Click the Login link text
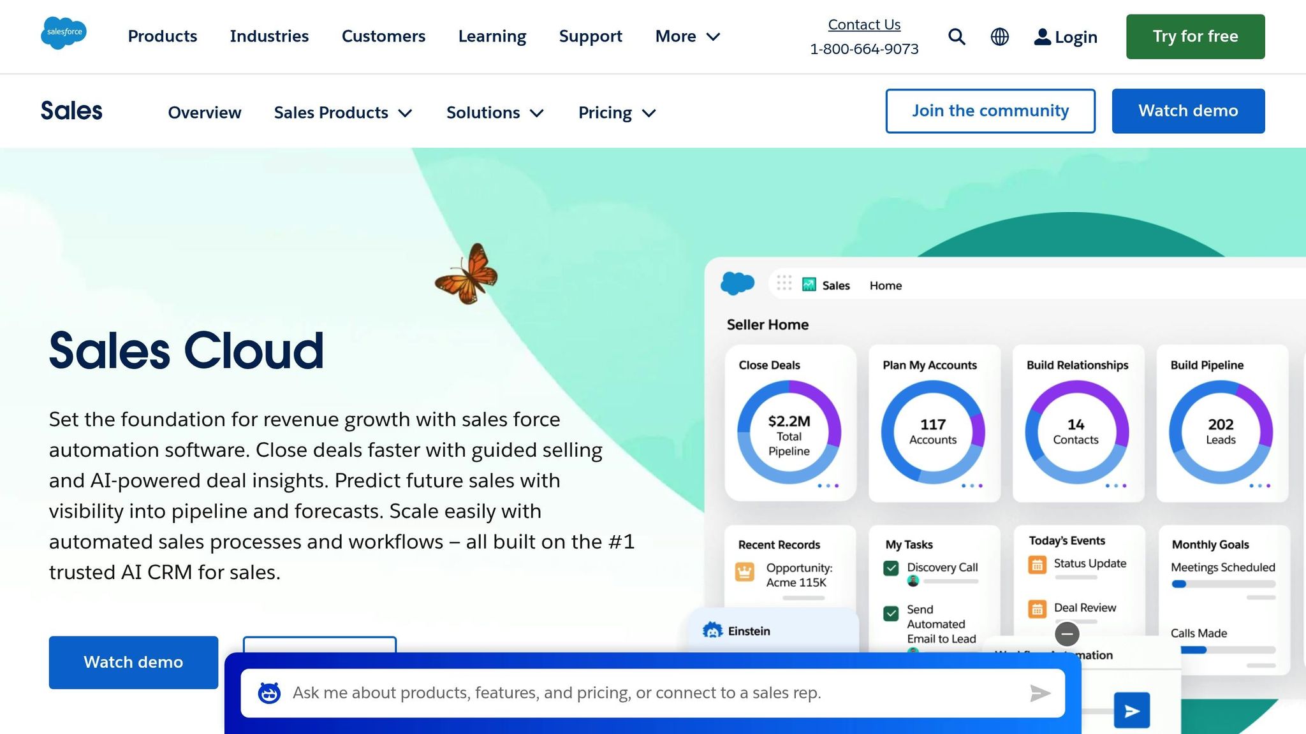The height and width of the screenshot is (734, 1306). click(1076, 37)
